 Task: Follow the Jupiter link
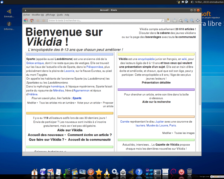pyautogui.click(x=159, y=122)
